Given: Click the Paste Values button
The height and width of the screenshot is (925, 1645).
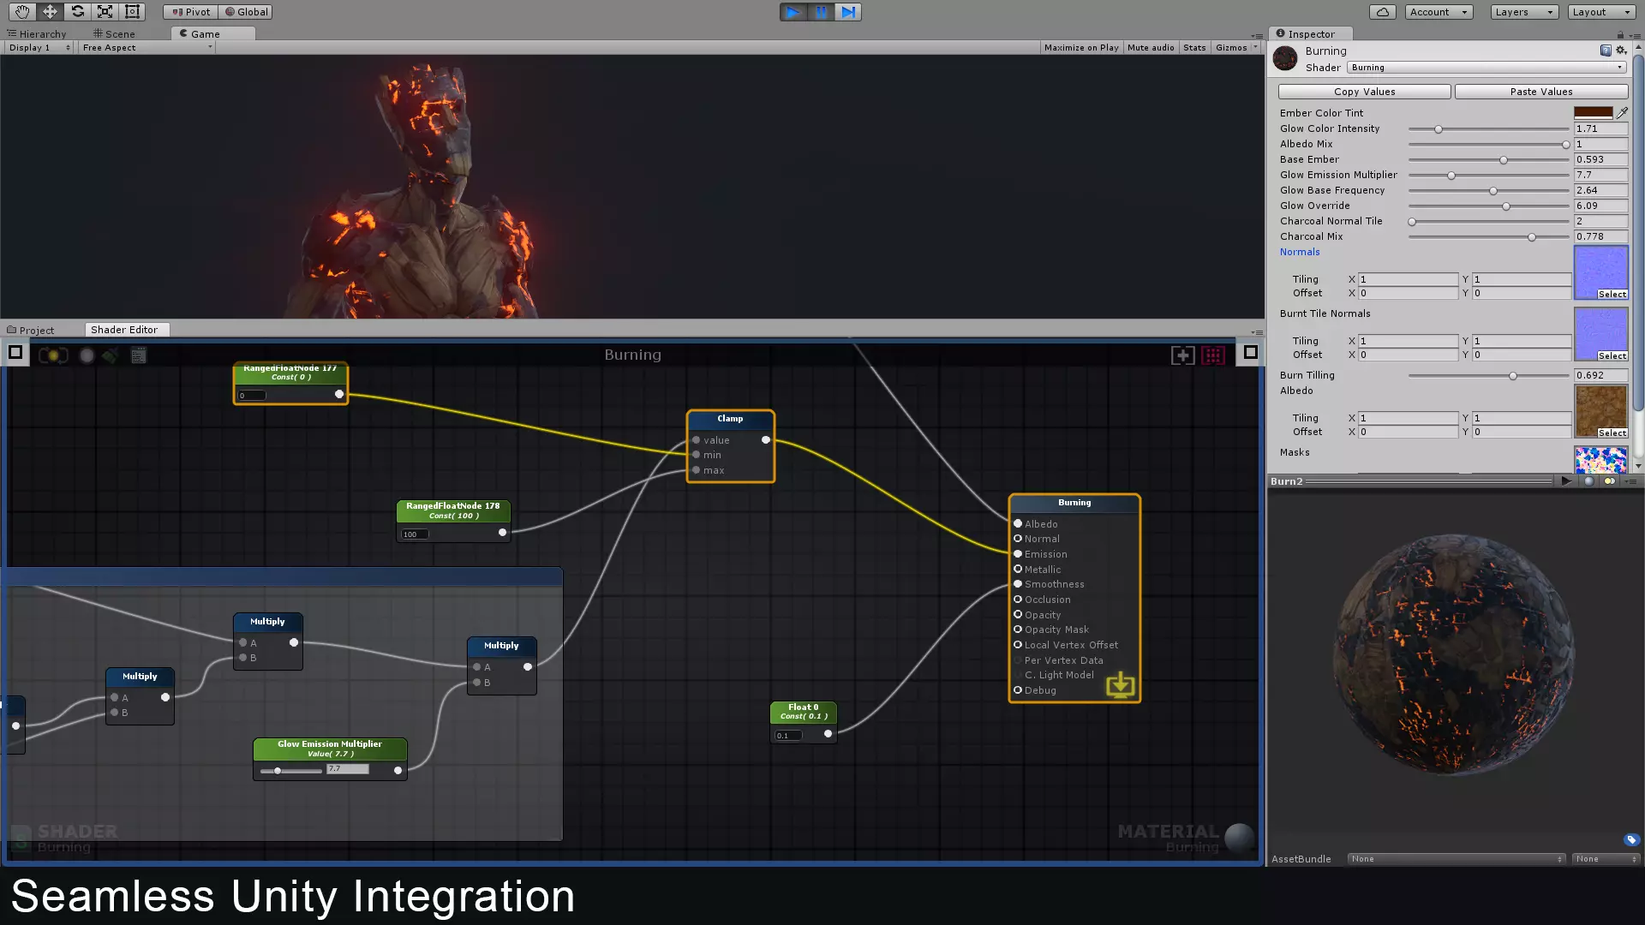Looking at the screenshot, I should tap(1541, 92).
